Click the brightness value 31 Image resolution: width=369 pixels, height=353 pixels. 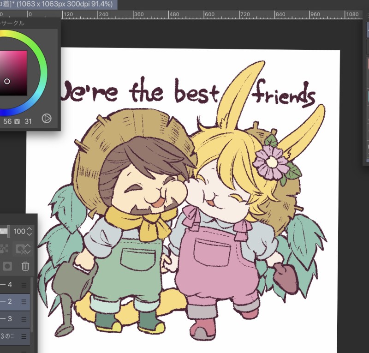28,121
